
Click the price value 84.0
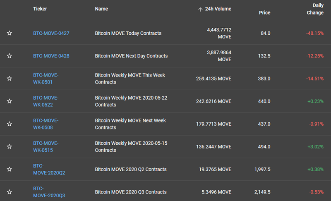coord(265,33)
